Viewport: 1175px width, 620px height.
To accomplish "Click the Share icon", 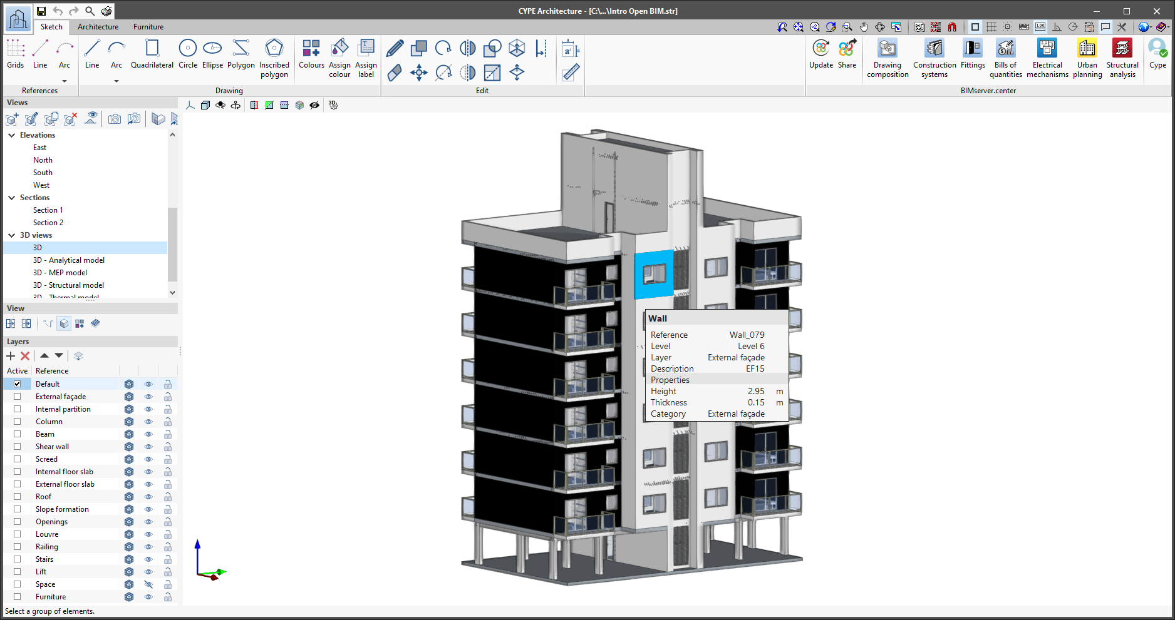I will pyautogui.click(x=847, y=54).
